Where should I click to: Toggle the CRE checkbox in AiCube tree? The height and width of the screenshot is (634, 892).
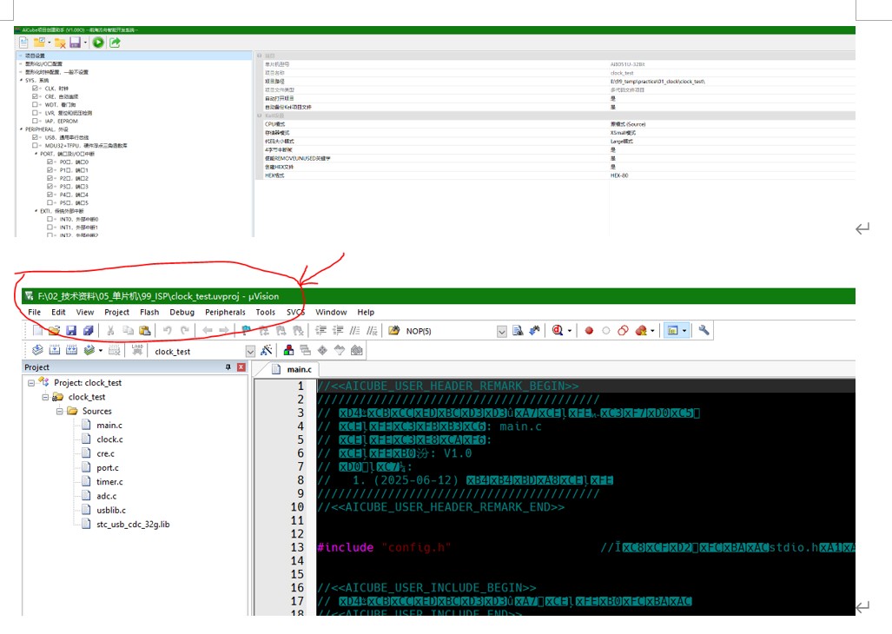click(36, 96)
